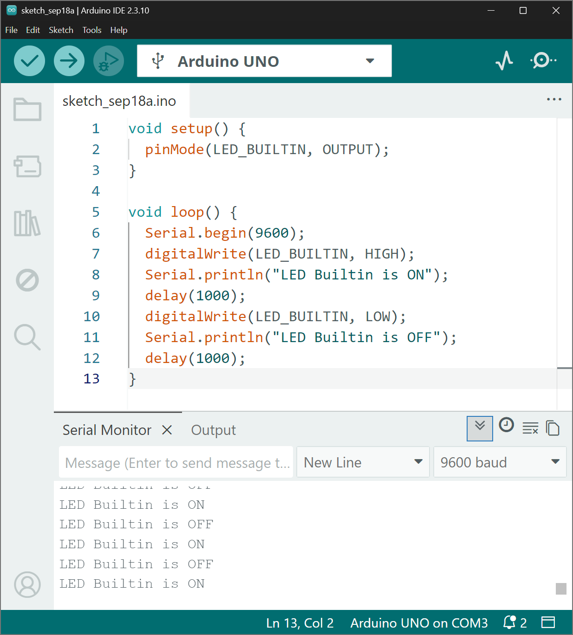Viewport: 573px width, 635px height.
Task: Open the Sketch menu
Action: [x=61, y=30]
